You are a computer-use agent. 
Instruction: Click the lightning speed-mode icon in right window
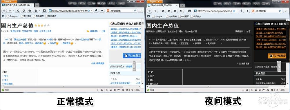pos(241,11)
